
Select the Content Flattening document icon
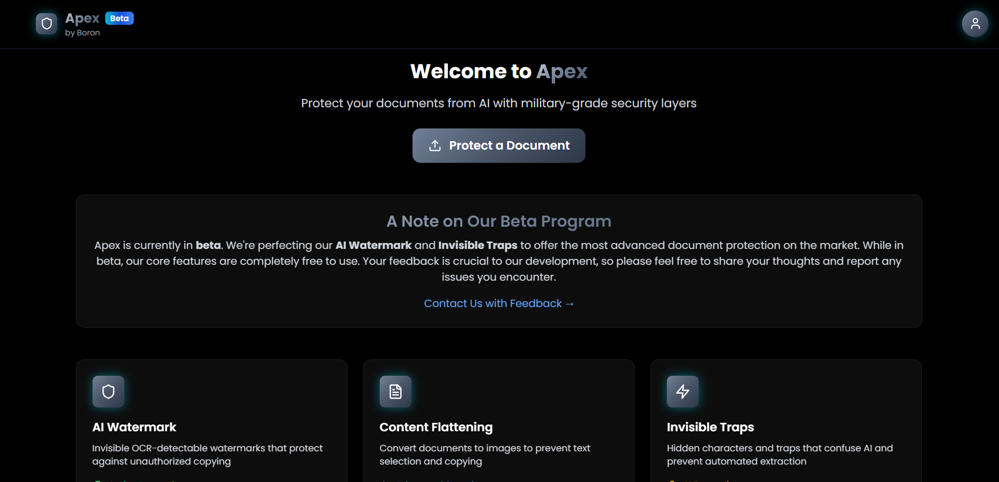pos(396,392)
